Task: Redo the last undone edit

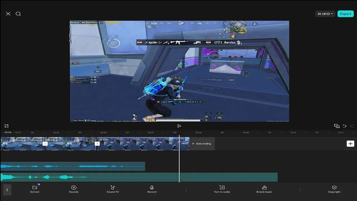Action: (x=352, y=126)
